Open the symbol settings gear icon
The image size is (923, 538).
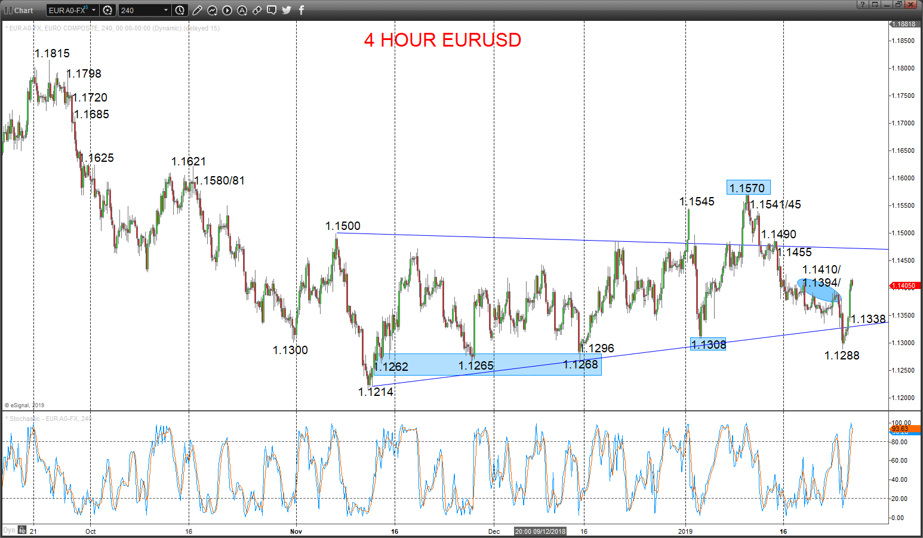tap(107, 10)
